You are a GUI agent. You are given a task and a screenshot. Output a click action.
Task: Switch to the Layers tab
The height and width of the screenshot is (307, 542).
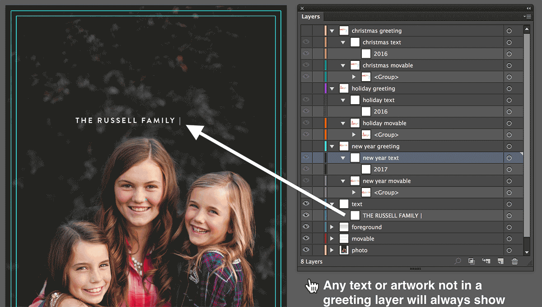(x=311, y=17)
